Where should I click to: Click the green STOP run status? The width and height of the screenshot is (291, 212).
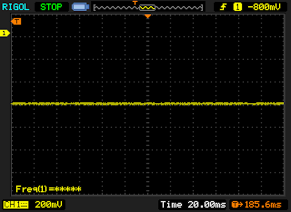point(51,7)
